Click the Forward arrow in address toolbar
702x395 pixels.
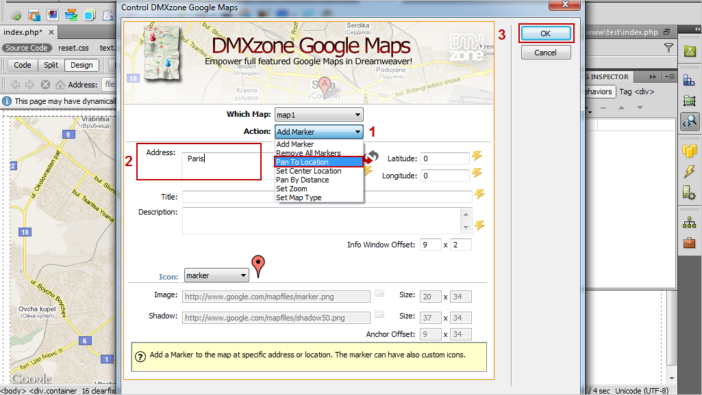pos(29,85)
